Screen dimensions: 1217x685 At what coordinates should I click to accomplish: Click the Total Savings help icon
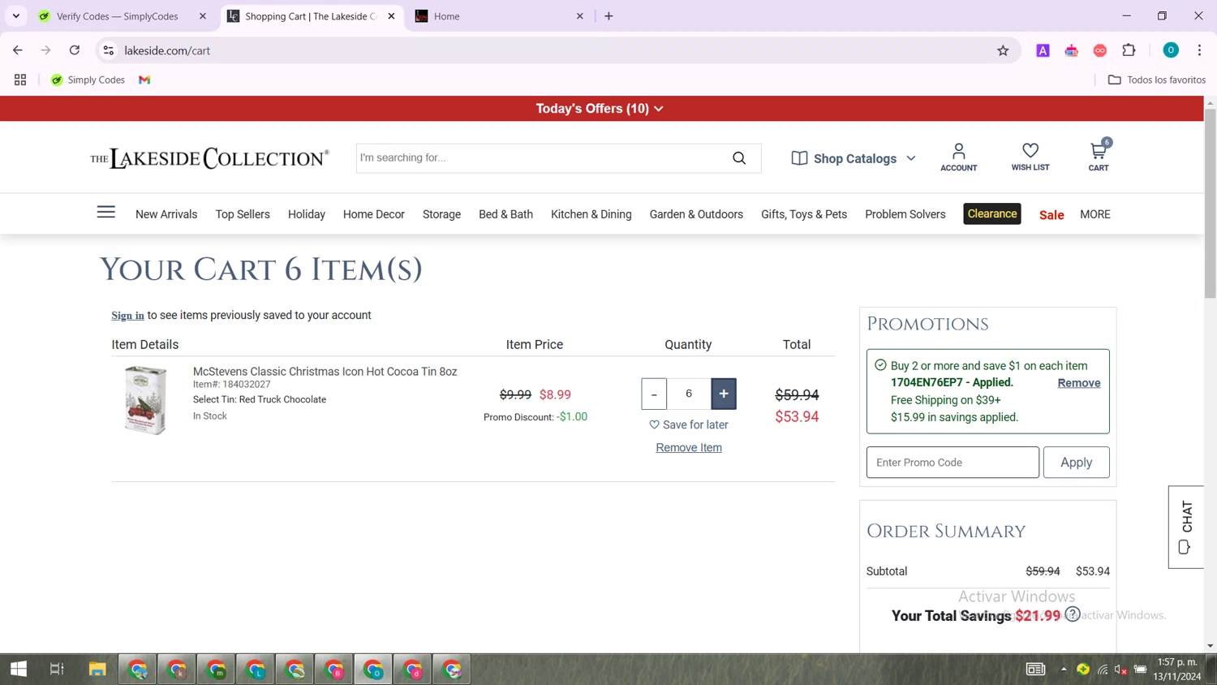(1073, 614)
